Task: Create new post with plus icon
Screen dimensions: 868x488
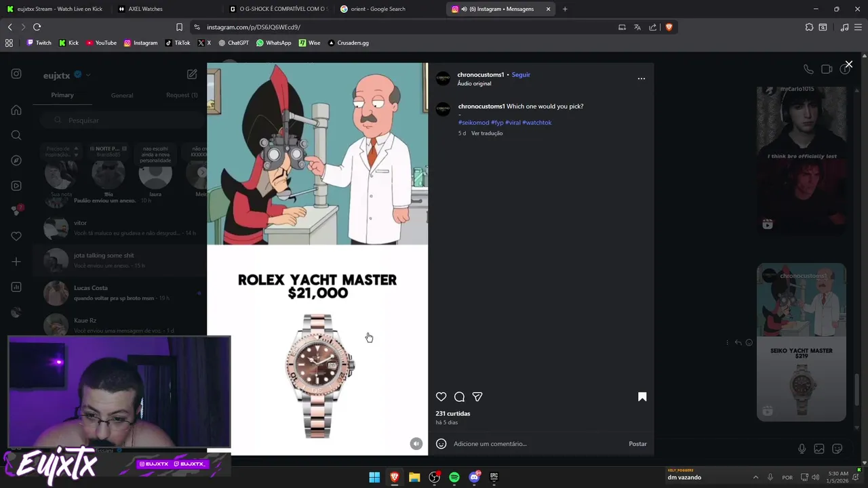Action: coord(16,262)
